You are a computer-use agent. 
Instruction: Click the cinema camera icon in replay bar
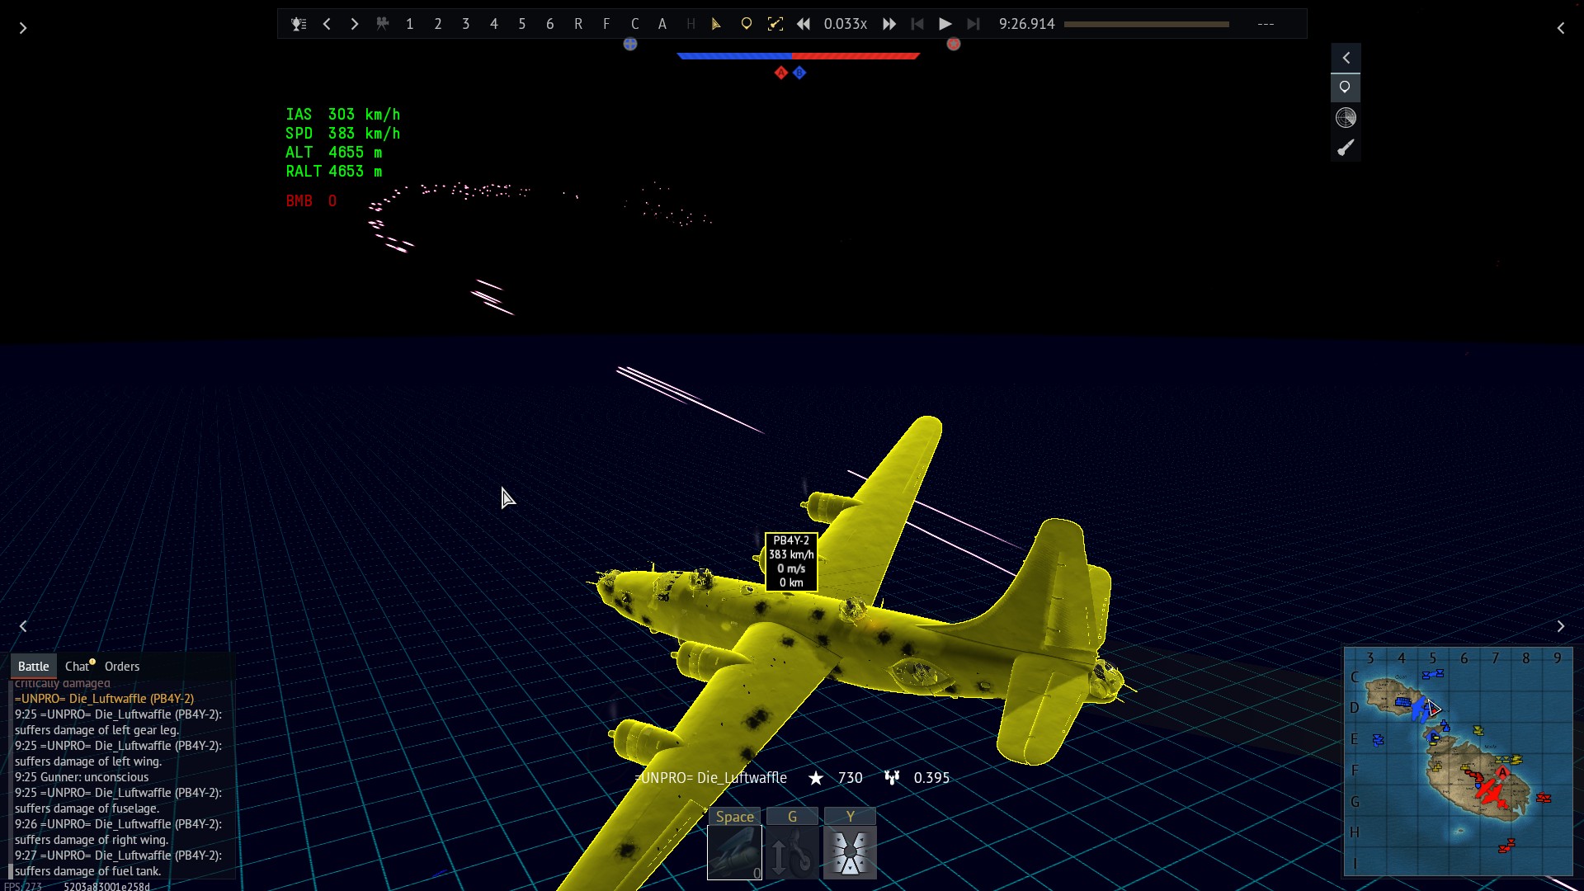[382, 24]
